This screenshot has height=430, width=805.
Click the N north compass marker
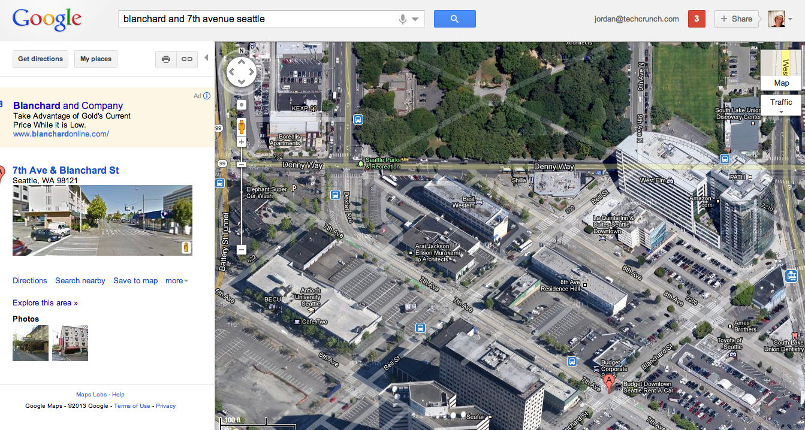(242, 51)
